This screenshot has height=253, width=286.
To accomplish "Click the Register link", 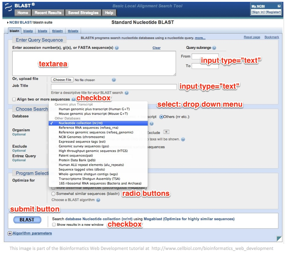I will click(x=273, y=12).
